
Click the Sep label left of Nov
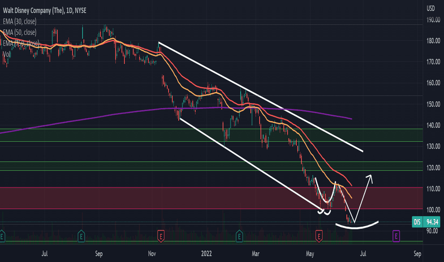click(x=99, y=253)
